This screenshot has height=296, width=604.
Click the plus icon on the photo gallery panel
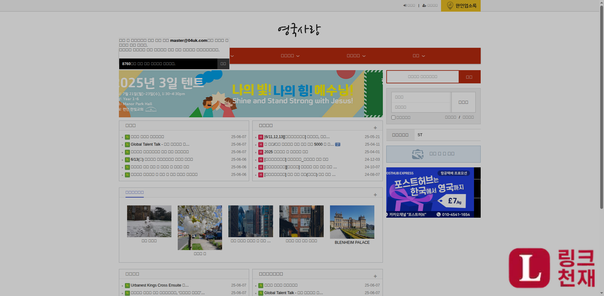coord(375,195)
